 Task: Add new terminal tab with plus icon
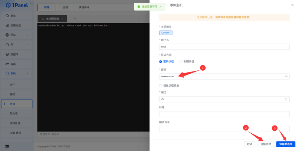pyautogui.click(x=75, y=18)
